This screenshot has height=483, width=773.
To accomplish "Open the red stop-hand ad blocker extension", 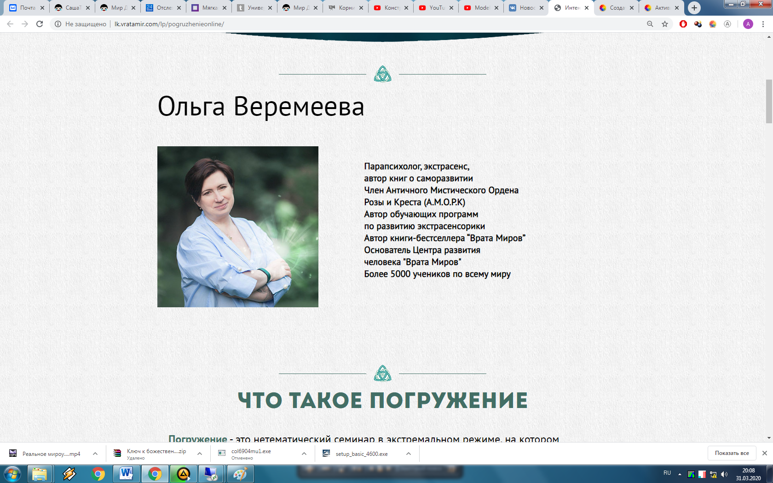I will [683, 24].
